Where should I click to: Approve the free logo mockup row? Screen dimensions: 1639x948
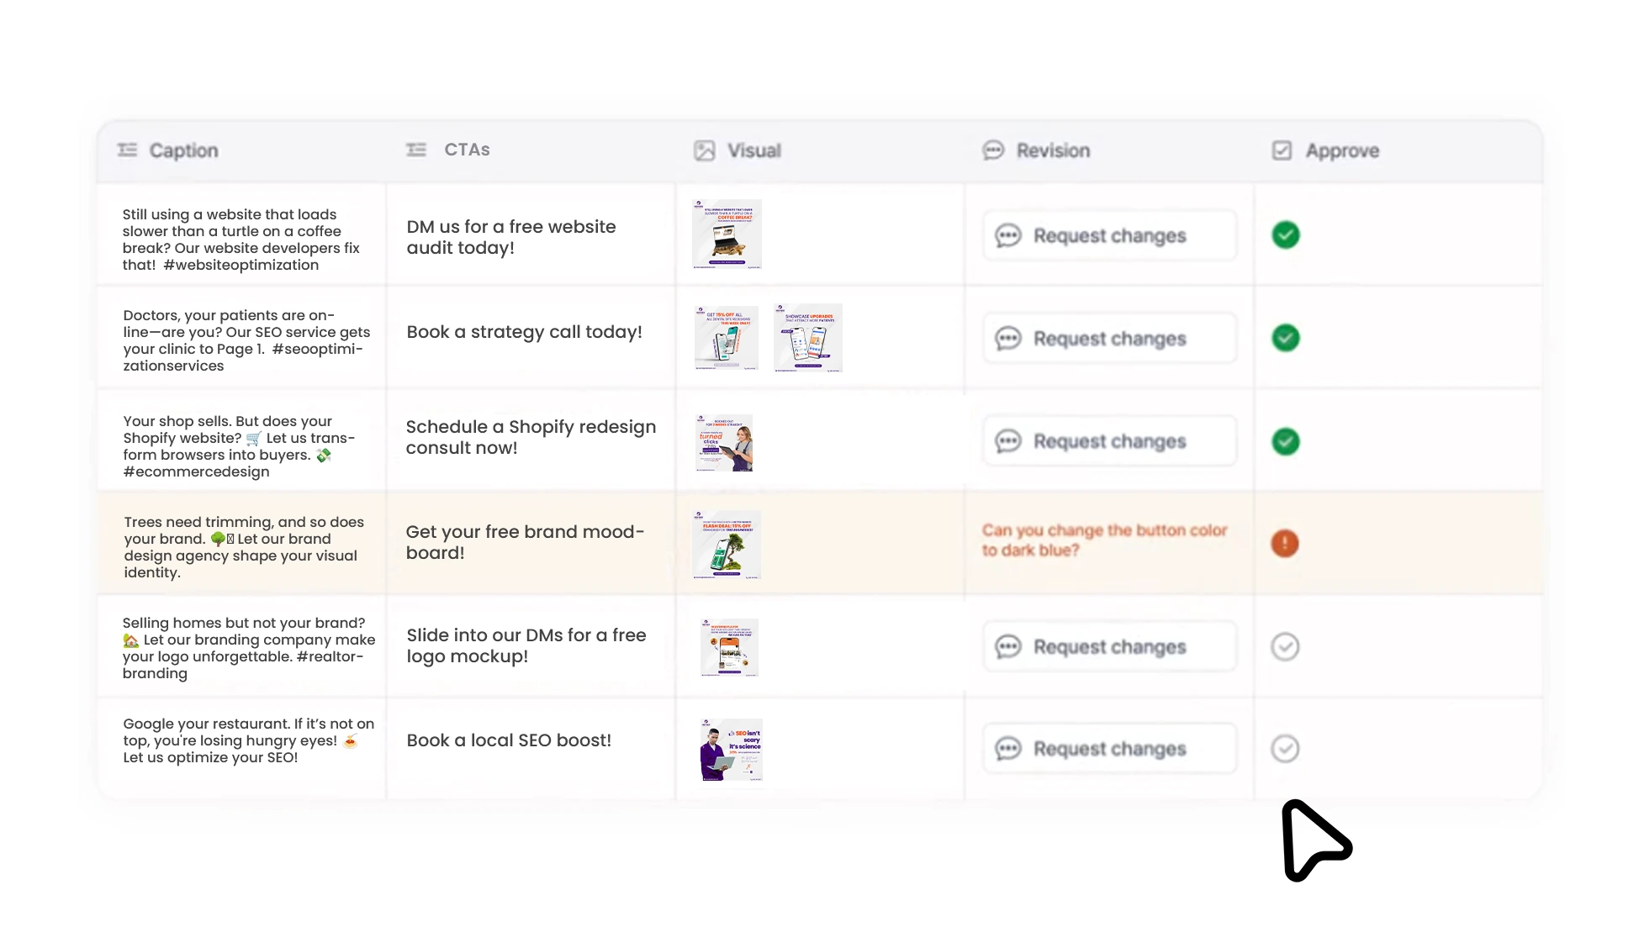1285,646
